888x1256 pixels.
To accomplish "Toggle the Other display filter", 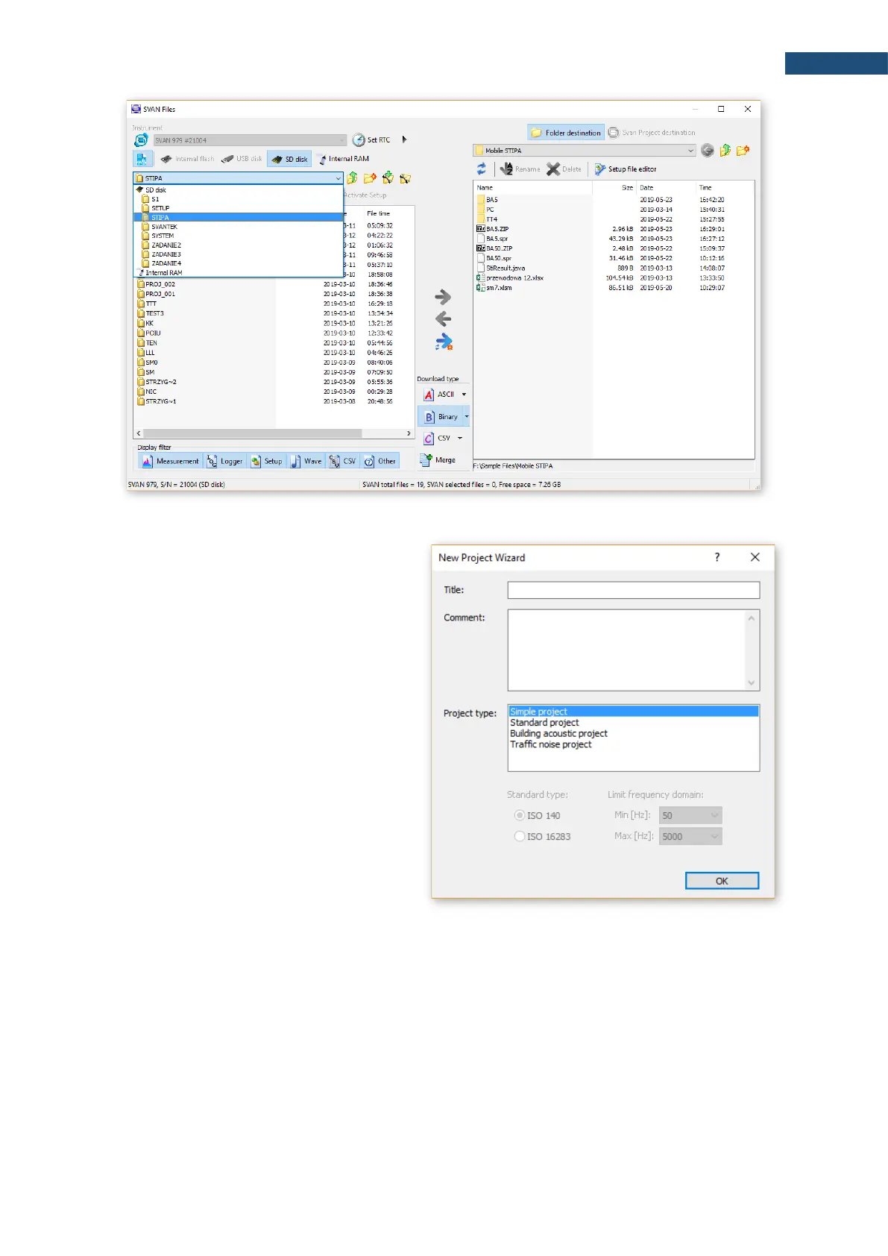I will tap(380, 461).
